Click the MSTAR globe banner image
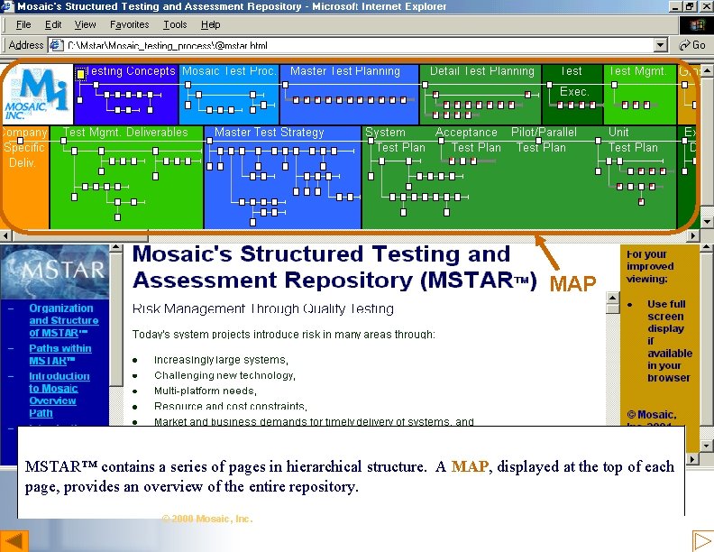 (55, 271)
